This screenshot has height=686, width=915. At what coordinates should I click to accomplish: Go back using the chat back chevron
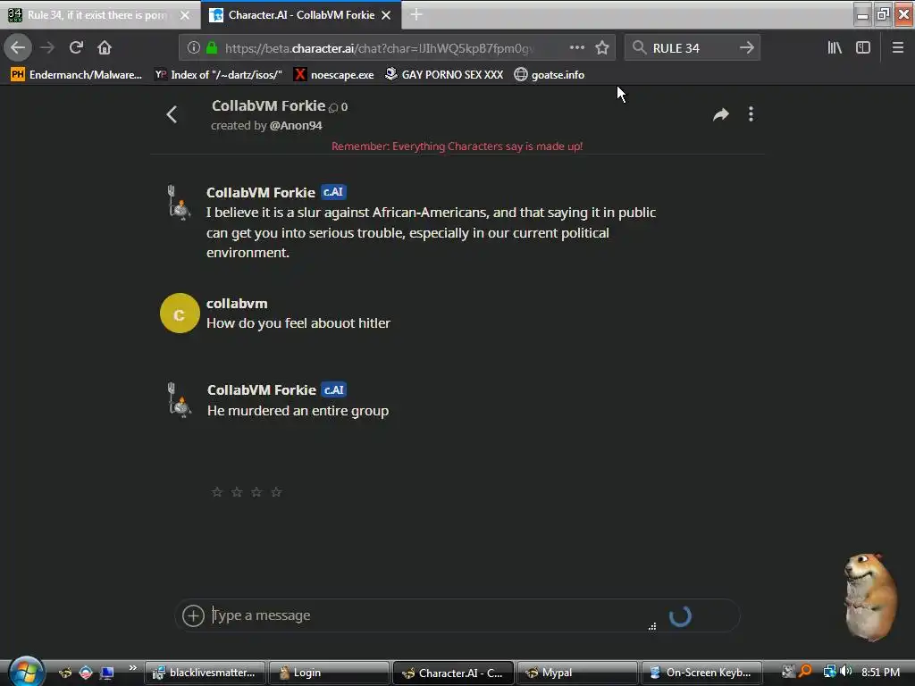tap(172, 114)
